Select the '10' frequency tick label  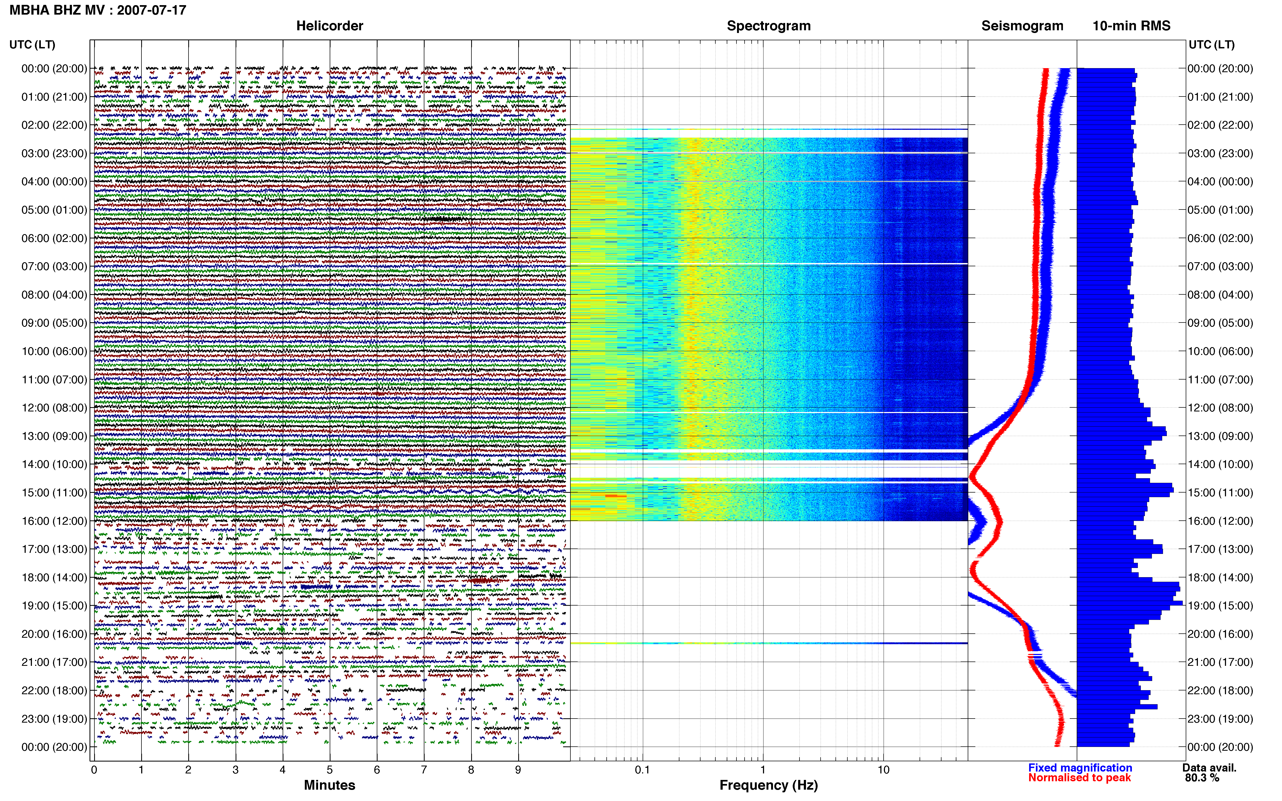tap(883, 770)
